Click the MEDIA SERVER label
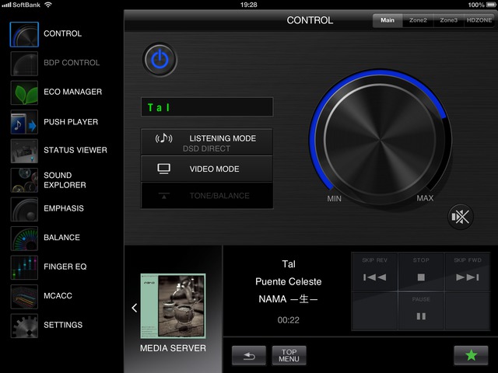The image size is (498, 373). pyautogui.click(x=173, y=348)
